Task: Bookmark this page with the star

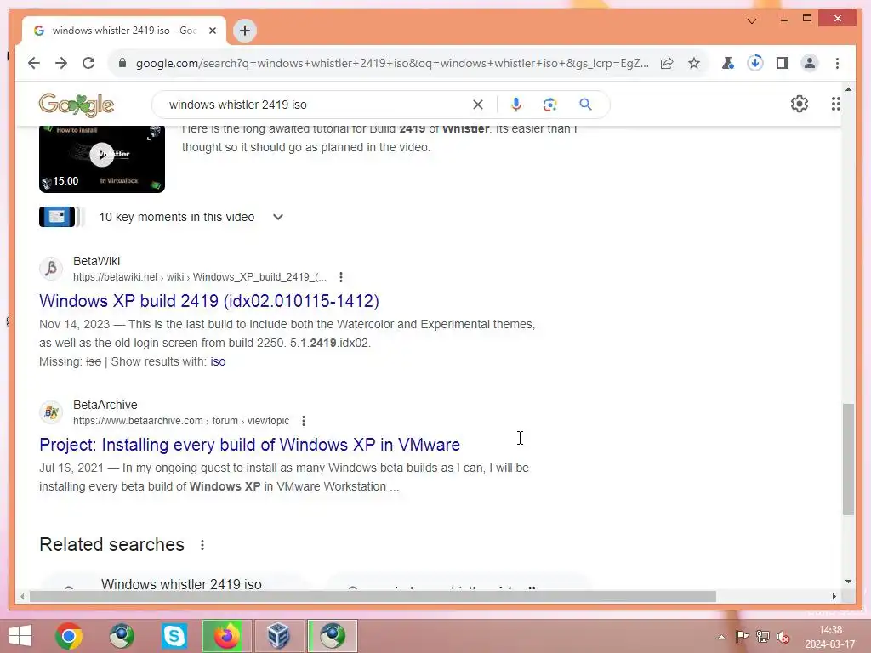Action: 694,63
